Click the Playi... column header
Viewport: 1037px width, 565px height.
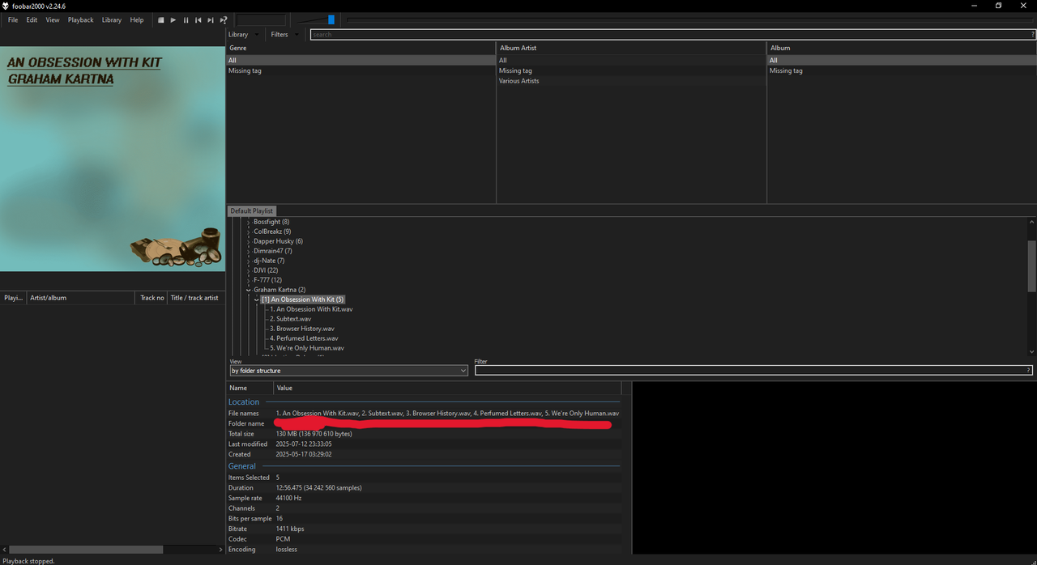(x=14, y=298)
